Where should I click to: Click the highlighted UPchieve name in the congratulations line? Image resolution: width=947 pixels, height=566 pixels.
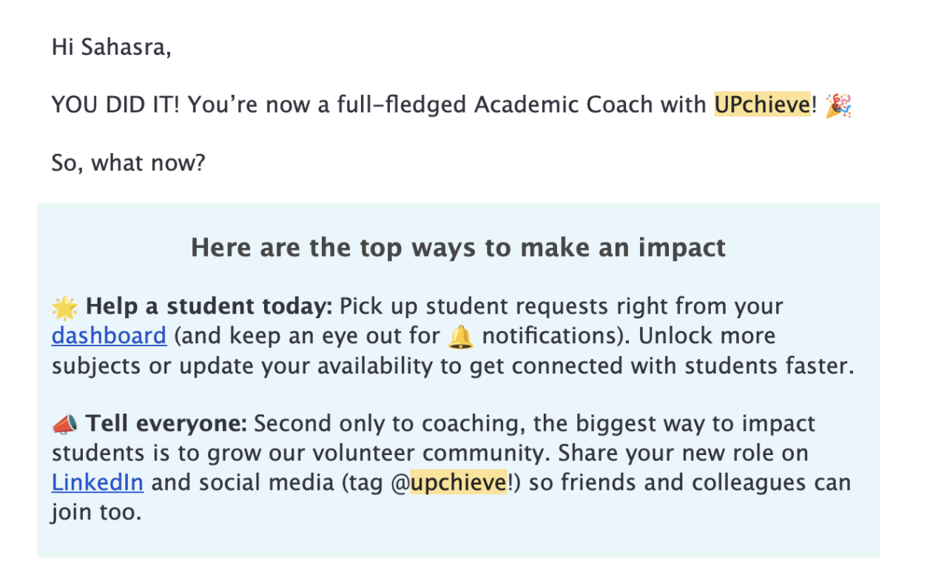tap(762, 105)
